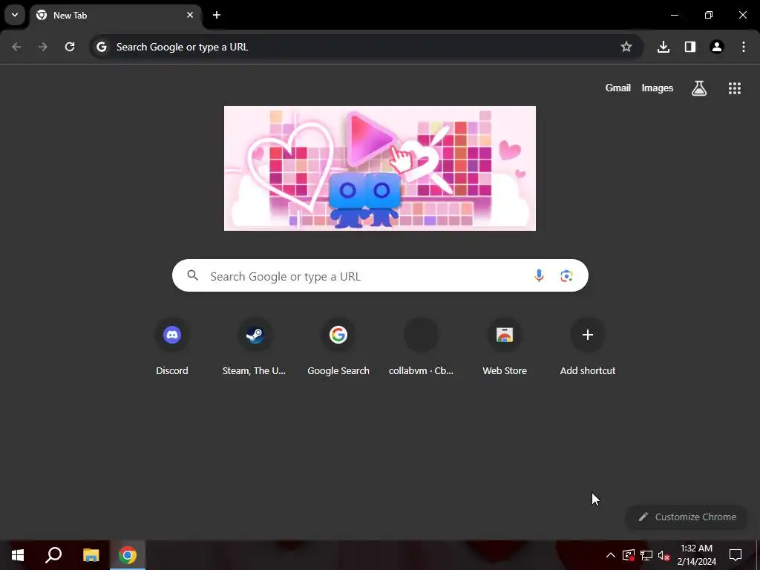Viewport: 760px width, 570px height.
Task: Click the muted volume tray icon
Action: click(x=664, y=555)
